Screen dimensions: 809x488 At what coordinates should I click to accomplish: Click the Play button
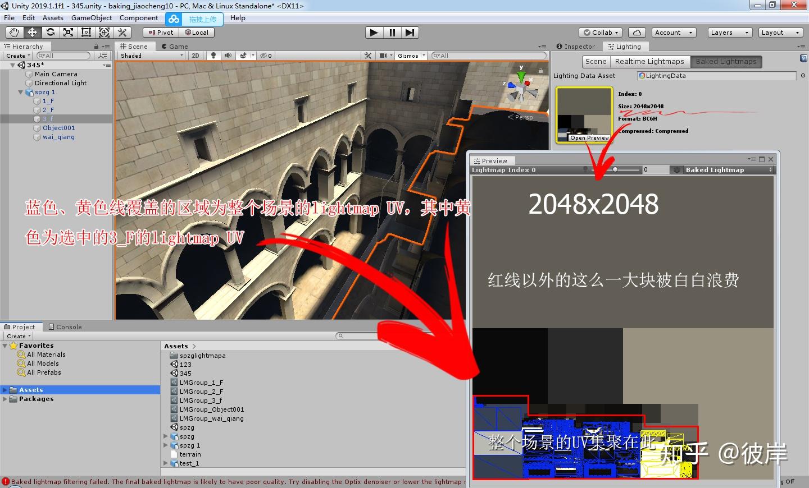pyautogui.click(x=374, y=33)
